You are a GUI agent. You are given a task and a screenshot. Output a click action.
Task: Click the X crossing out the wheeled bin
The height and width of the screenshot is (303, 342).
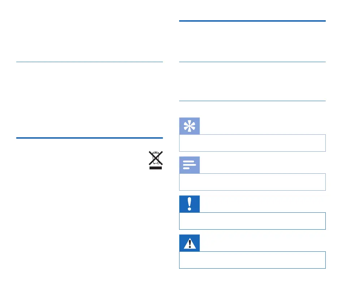[156, 157]
